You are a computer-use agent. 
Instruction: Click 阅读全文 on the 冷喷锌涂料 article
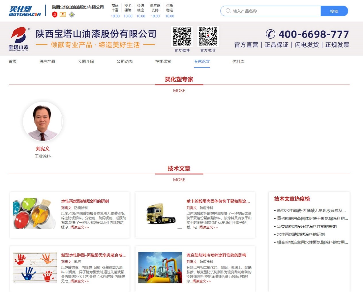click(x=202, y=281)
